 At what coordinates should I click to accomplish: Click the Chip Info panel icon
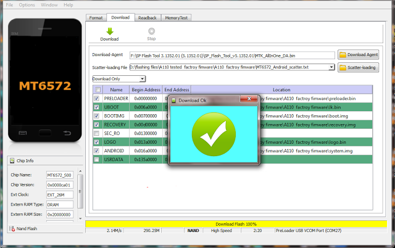pos(12,160)
